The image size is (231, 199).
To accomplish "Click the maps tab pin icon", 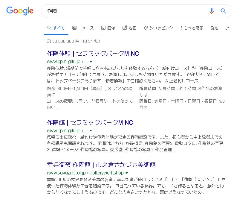I will (x=125, y=28).
